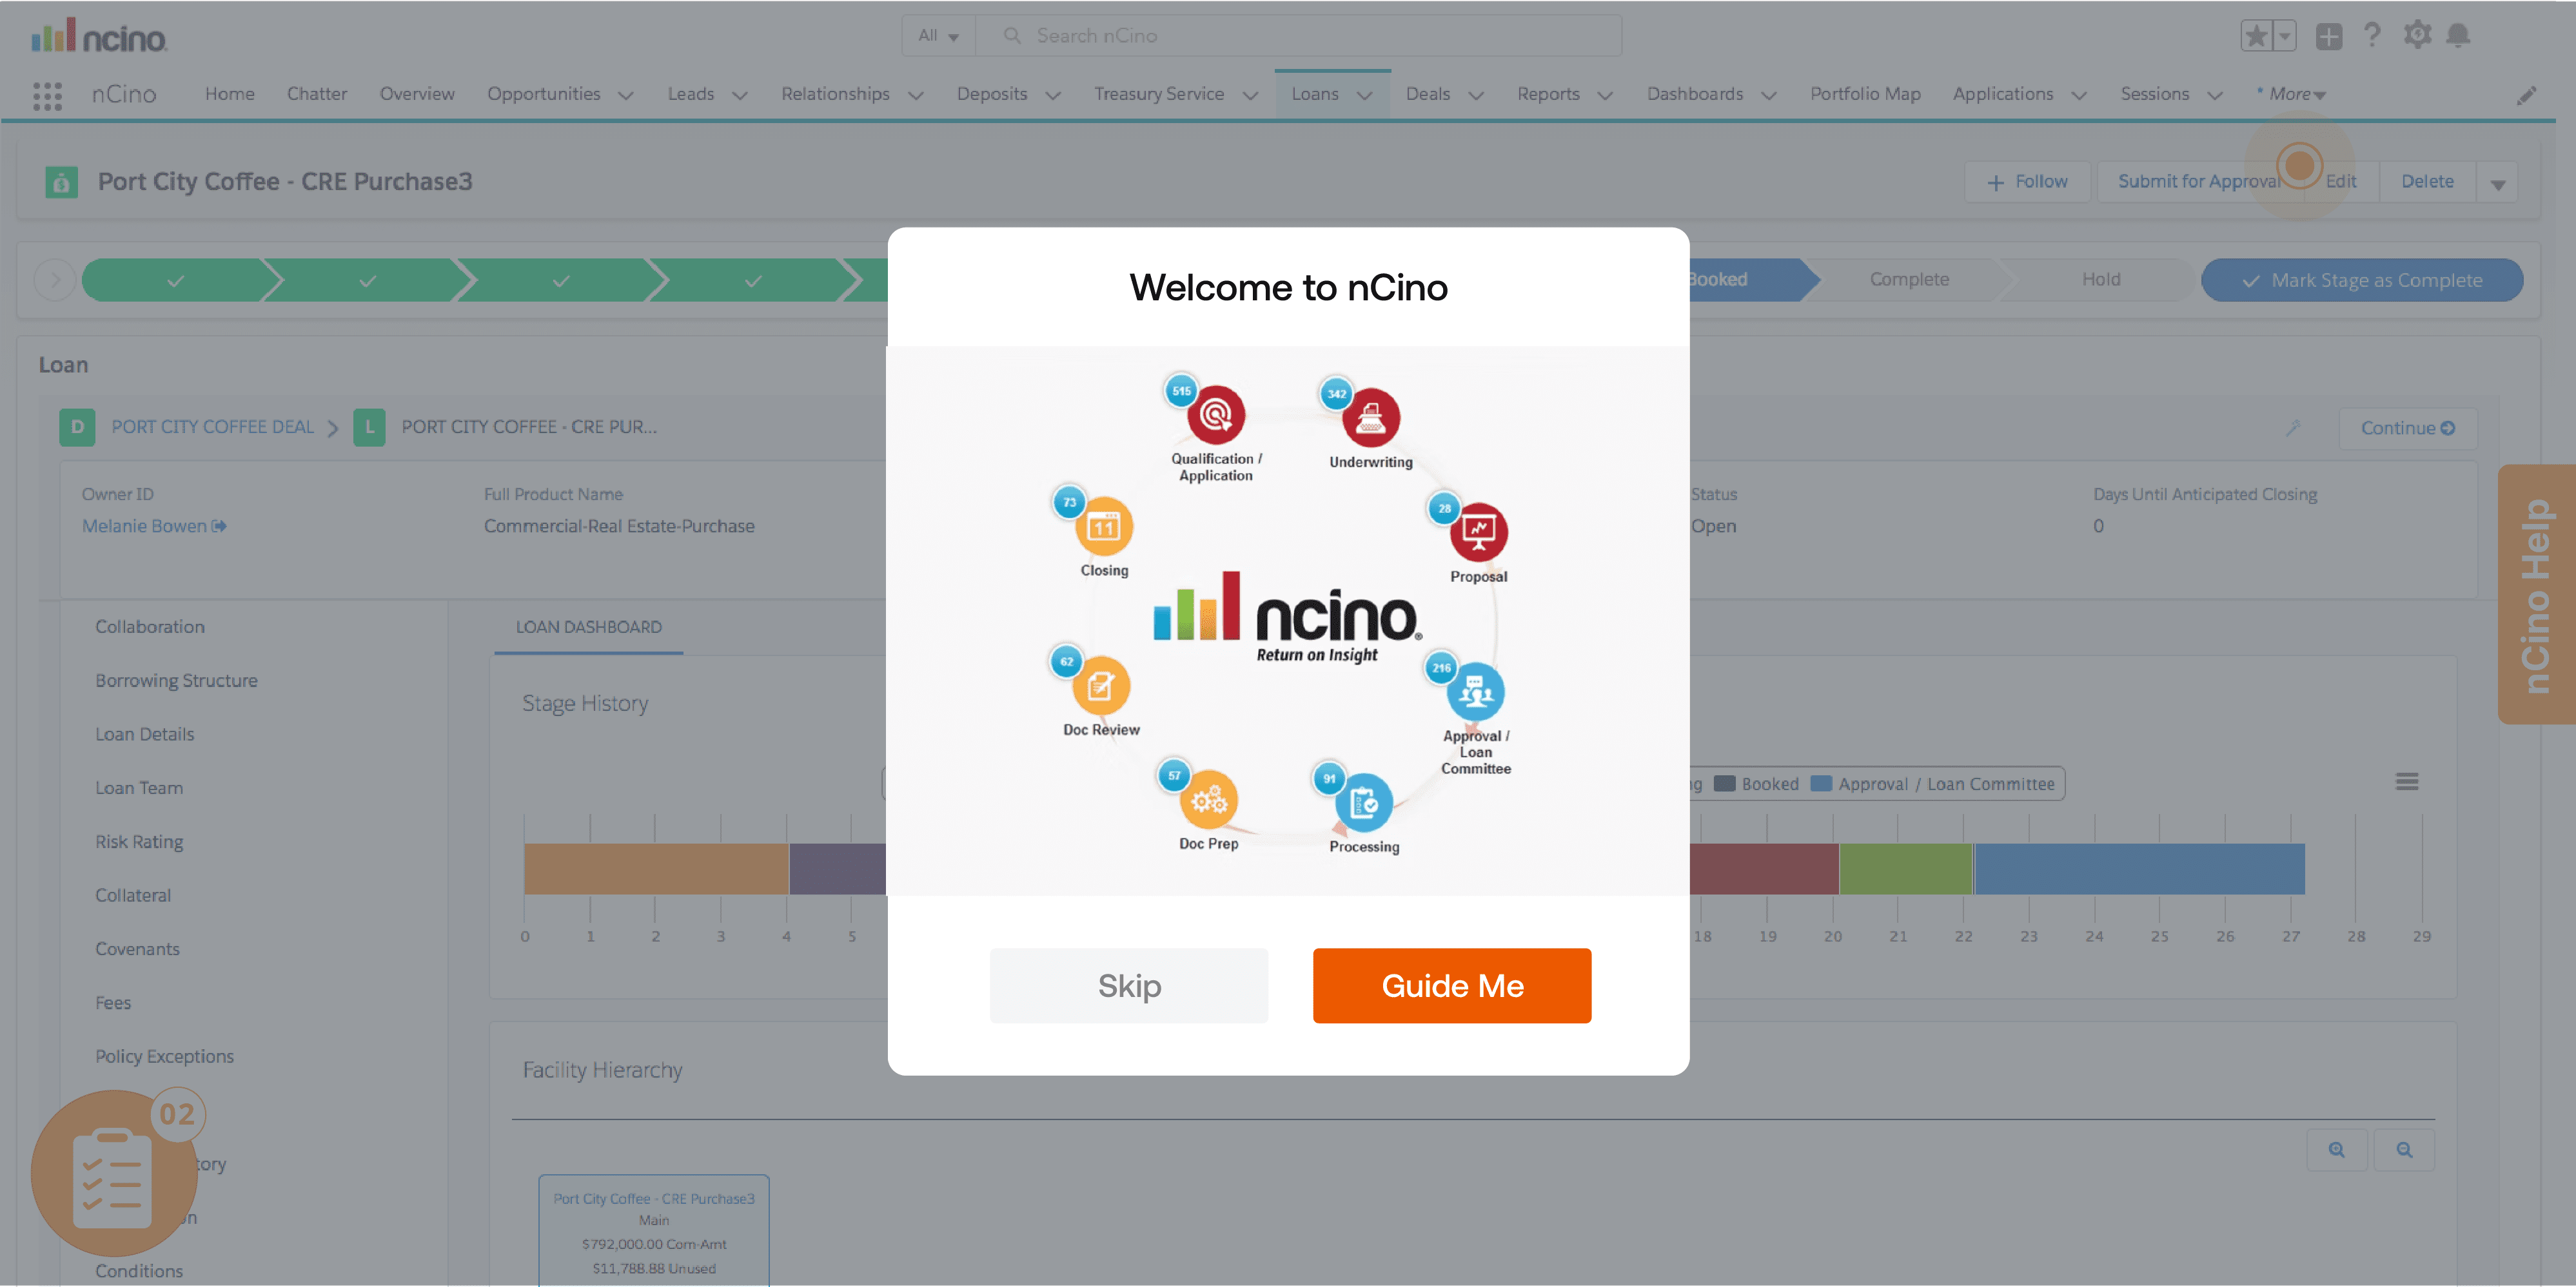Open the Treasury Service tab

pyautogui.click(x=1158, y=94)
